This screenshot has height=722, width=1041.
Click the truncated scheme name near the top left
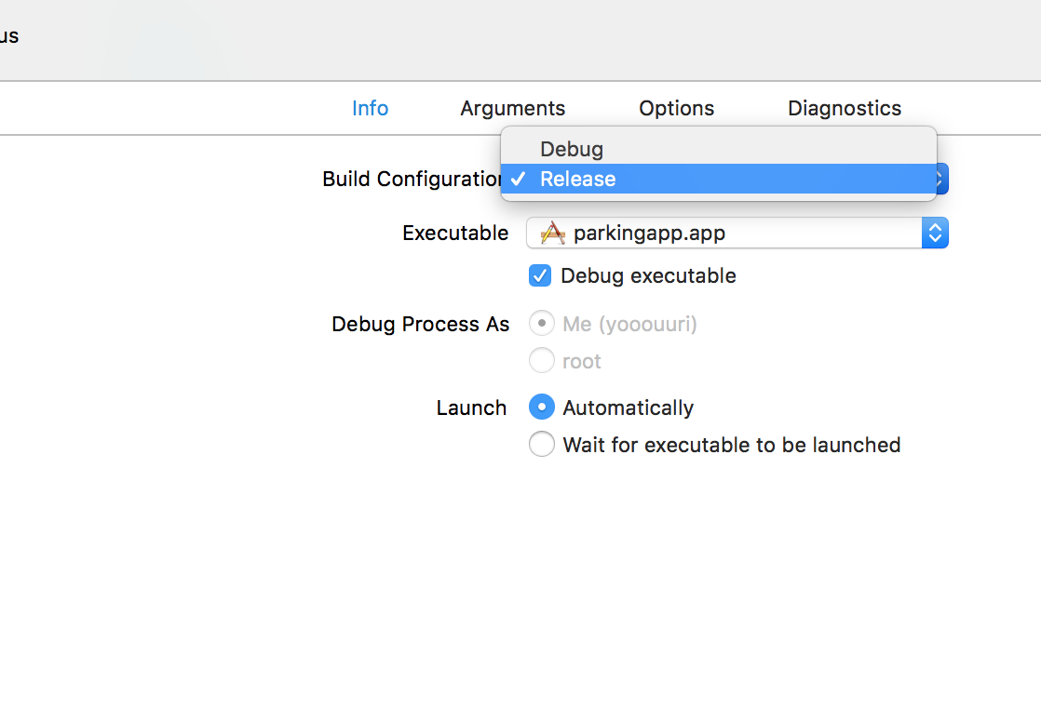(8, 35)
